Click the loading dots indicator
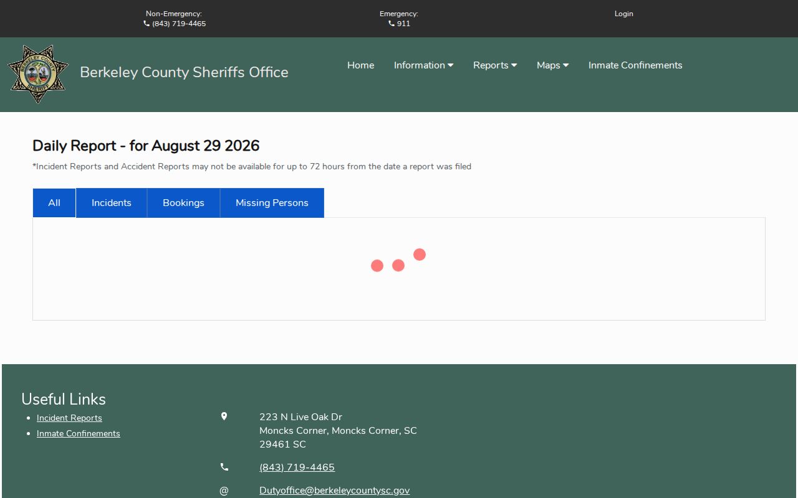 point(398,261)
